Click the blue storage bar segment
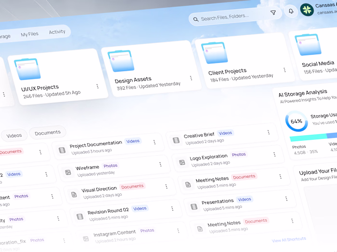This screenshot has height=252, width=337. (x=332, y=135)
